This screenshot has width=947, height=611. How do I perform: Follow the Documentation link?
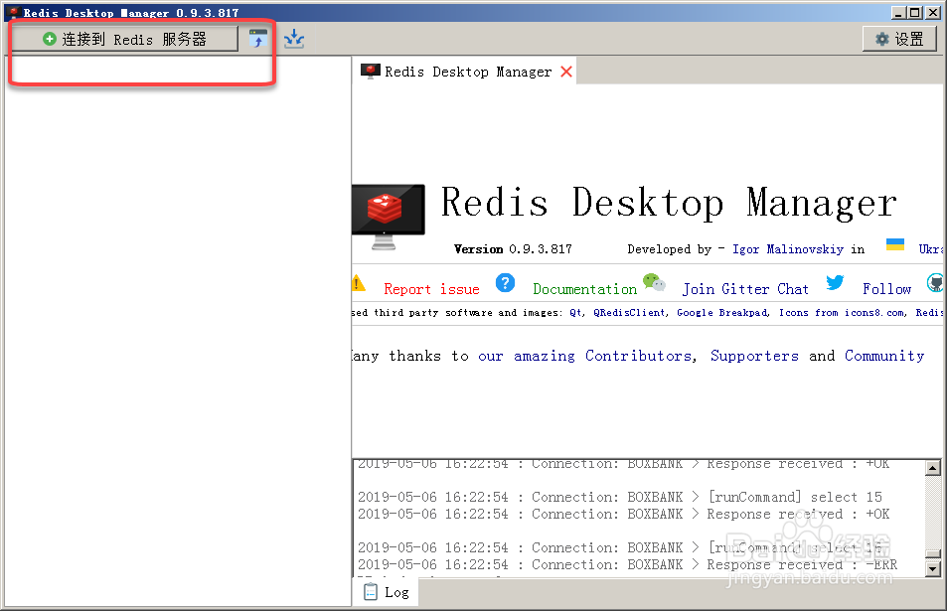(x=584, y=288)
